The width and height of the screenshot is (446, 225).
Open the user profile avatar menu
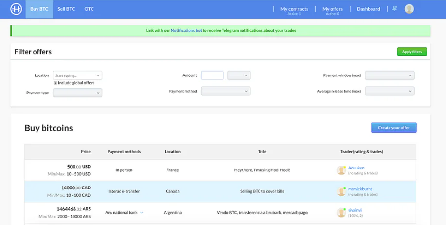pos(409,9)
